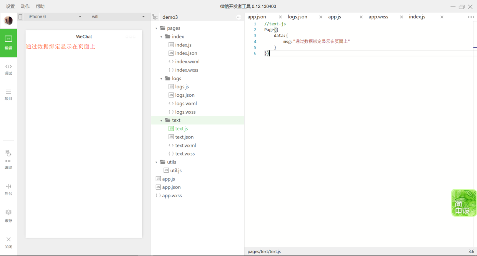Click the 编译 (compile) sidebar button
This screenshot has height=256, width=477.
(x=8, y=160)
